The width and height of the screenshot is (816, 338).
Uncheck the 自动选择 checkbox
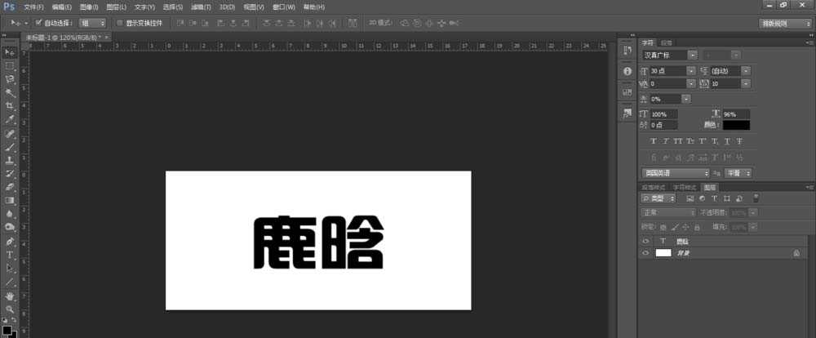click(38, 23)
